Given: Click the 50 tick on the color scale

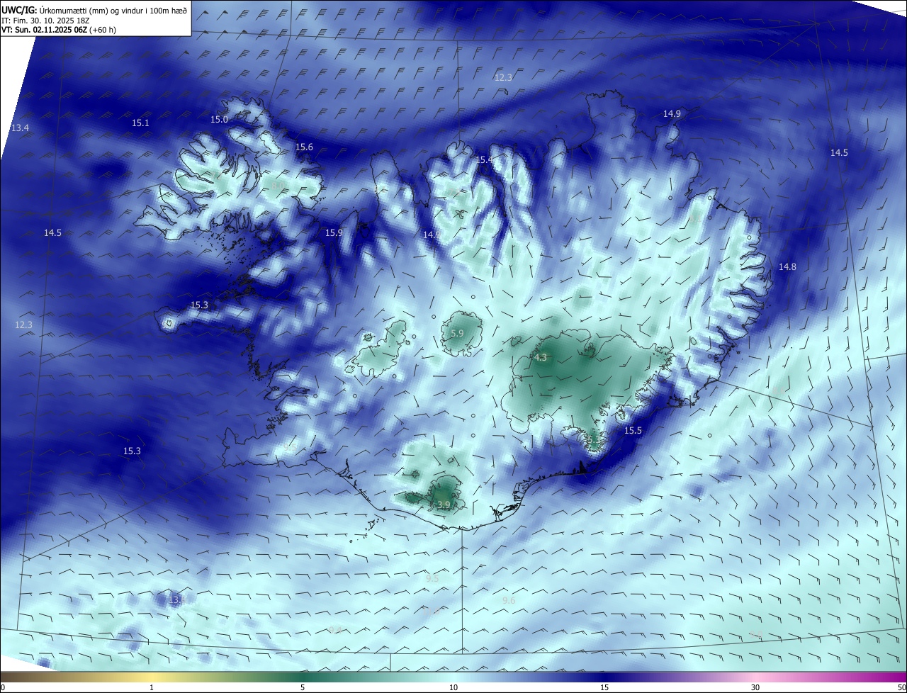Looking at the screenshot, I should 901,688.
